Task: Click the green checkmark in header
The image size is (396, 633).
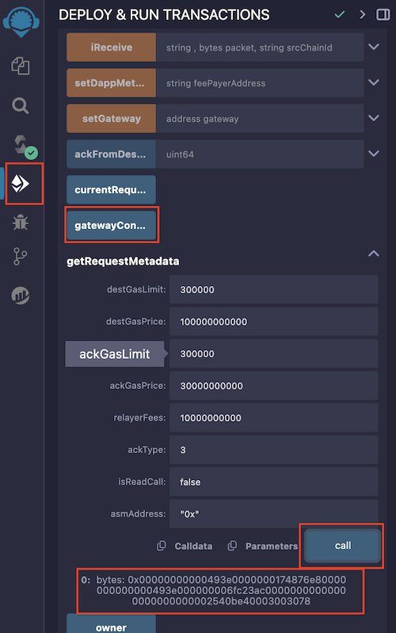Action: [340, 15]
